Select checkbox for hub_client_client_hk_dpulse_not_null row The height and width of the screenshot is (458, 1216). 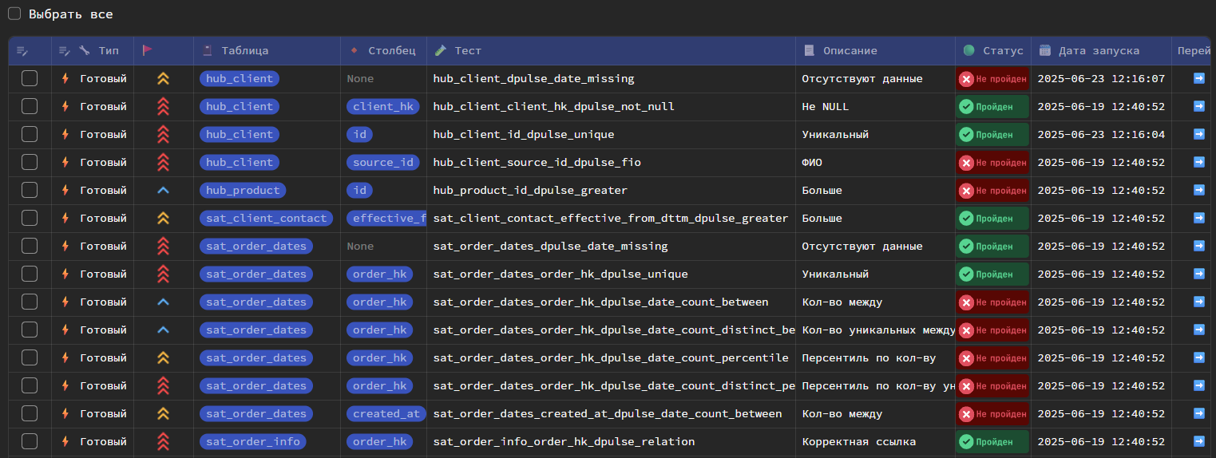30,106
